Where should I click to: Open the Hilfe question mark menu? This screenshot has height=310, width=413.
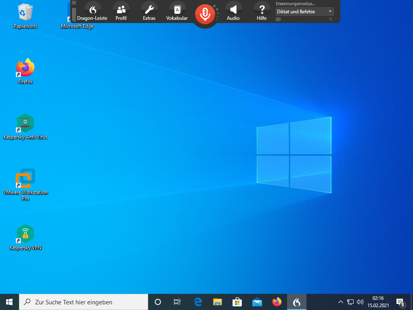[262, 11]
